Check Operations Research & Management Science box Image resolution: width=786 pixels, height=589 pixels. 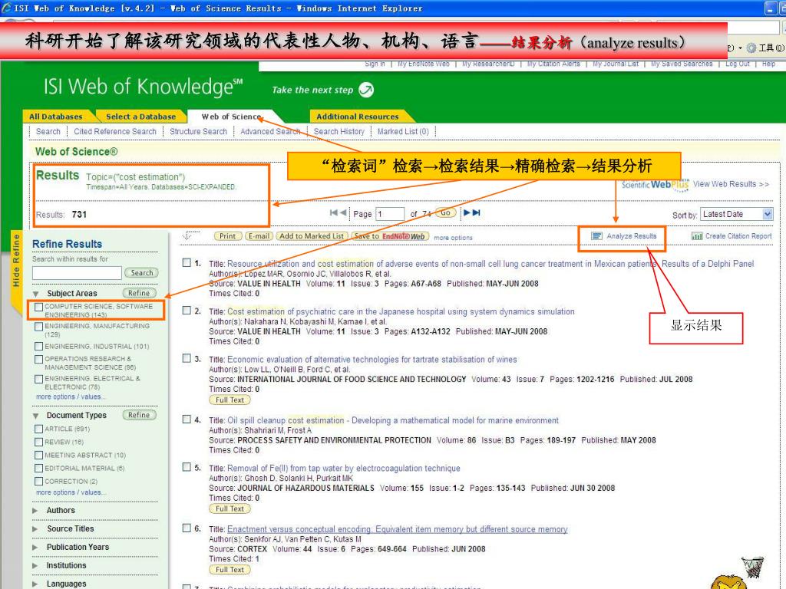[38, 359]
